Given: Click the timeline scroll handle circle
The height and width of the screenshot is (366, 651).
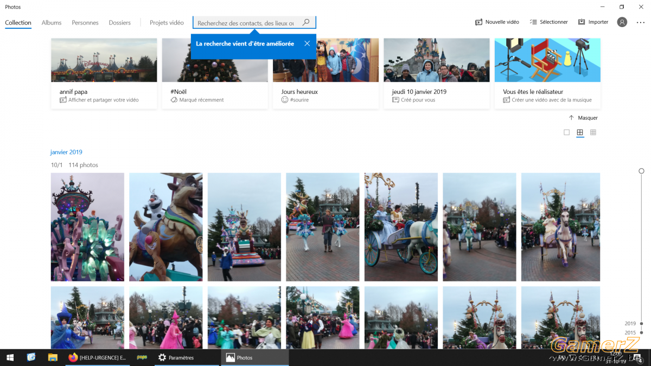Looking at the screenshot, I should pyautogui.click(x=641, y=171).
